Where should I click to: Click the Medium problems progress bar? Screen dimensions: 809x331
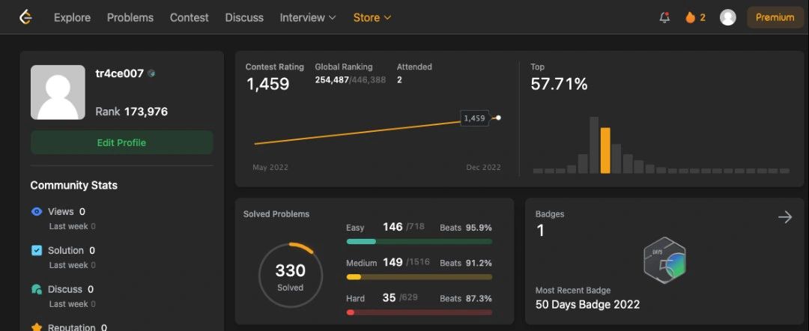(419, 277)
